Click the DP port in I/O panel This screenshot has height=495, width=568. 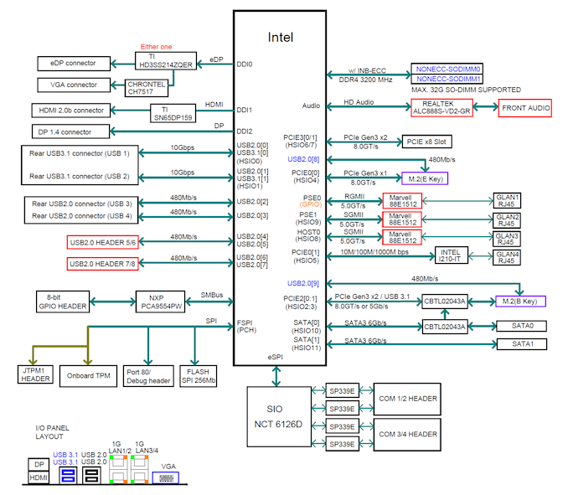pos(39,463)
